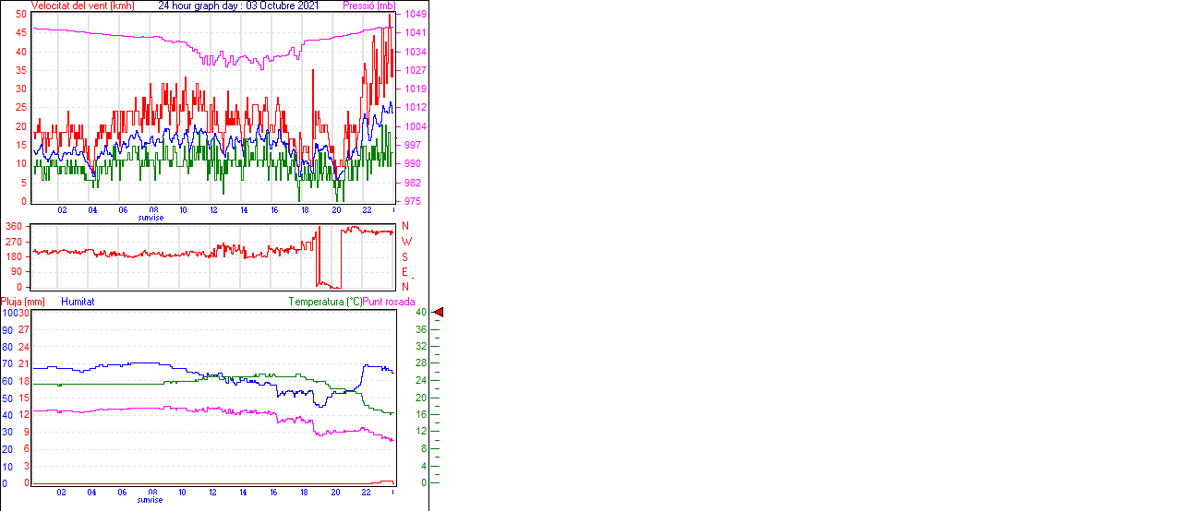Click the 1049 pressure axis value
Image resolution: width=1182 pixels, height=511 pixels.
415,15
